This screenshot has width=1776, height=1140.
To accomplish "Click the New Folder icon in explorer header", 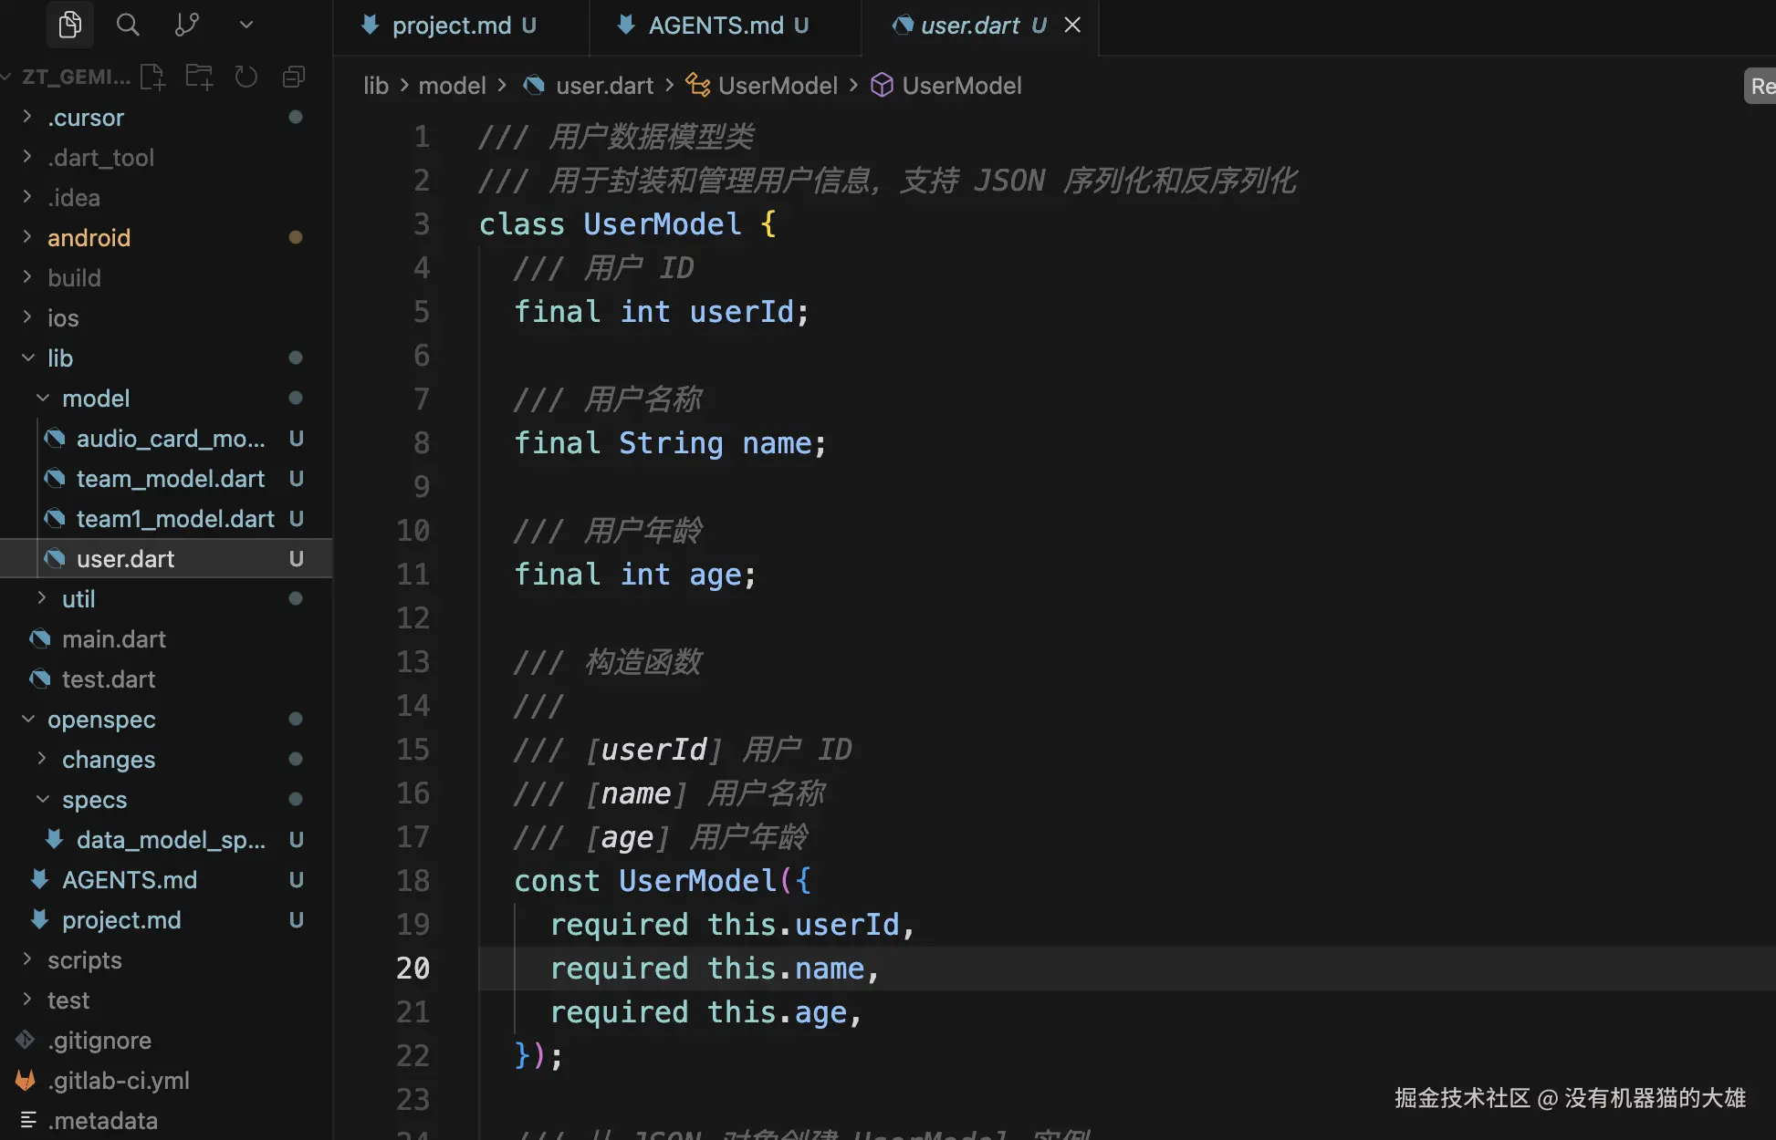I will 199,77.
